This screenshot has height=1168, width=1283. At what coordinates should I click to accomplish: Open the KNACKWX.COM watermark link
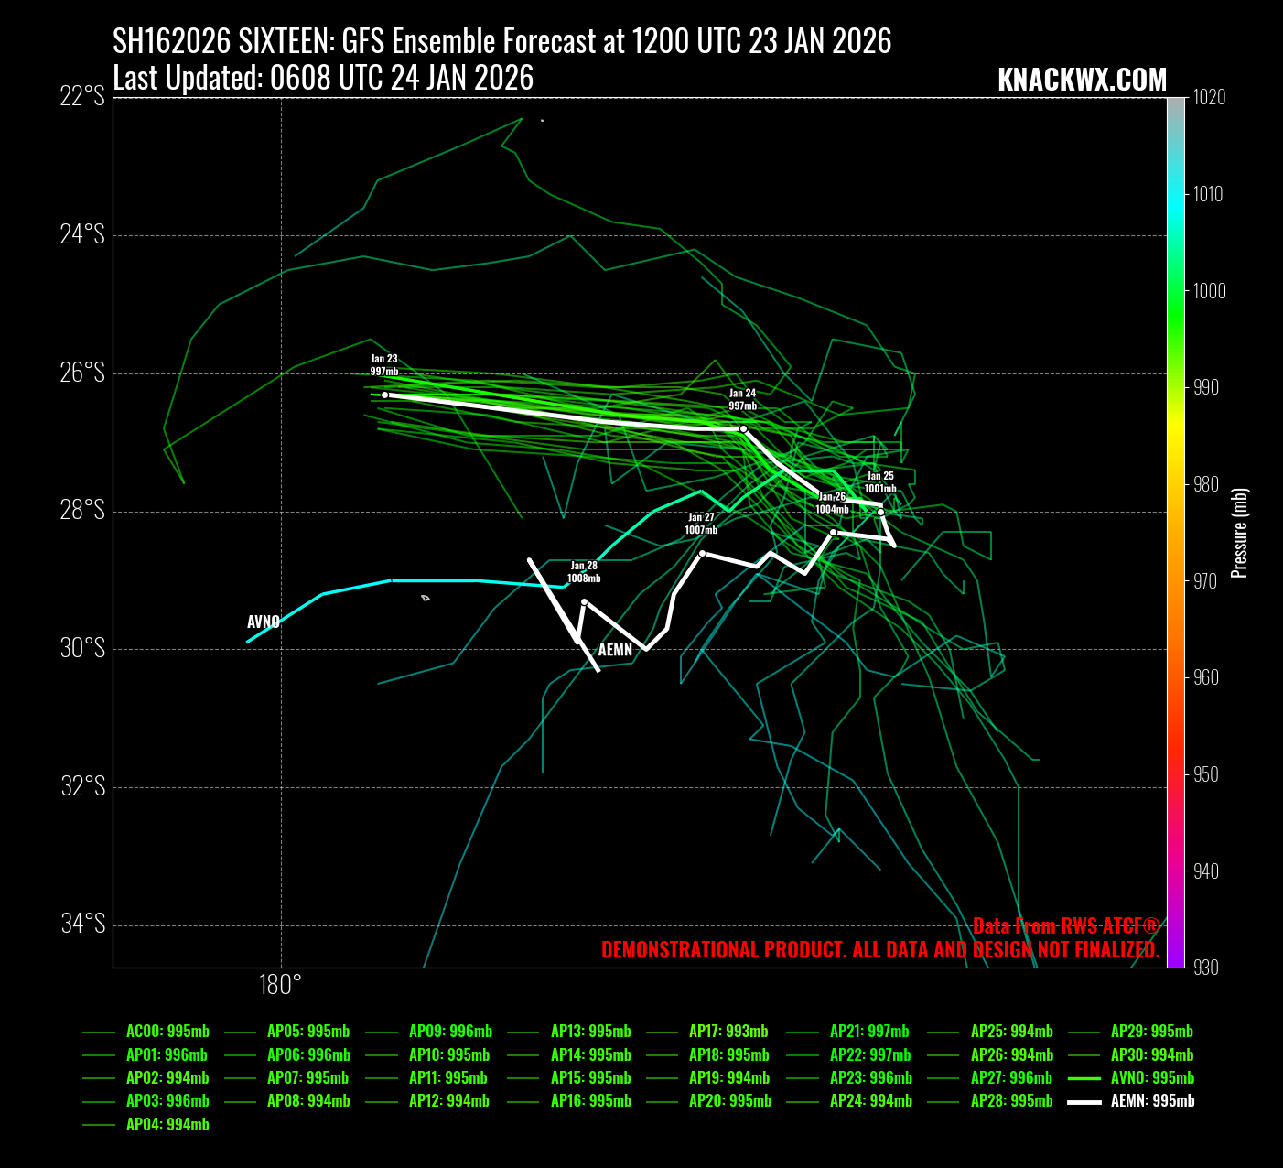pyautogui.click(x=1082, y=81)
